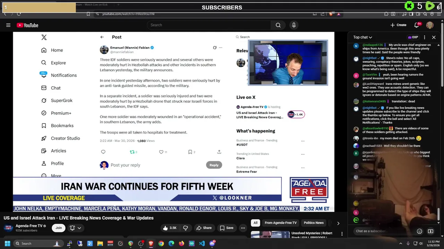Screen dimensions: 444x249
Task: Open Firefox from the taskbar
Action: coord(181,243)
